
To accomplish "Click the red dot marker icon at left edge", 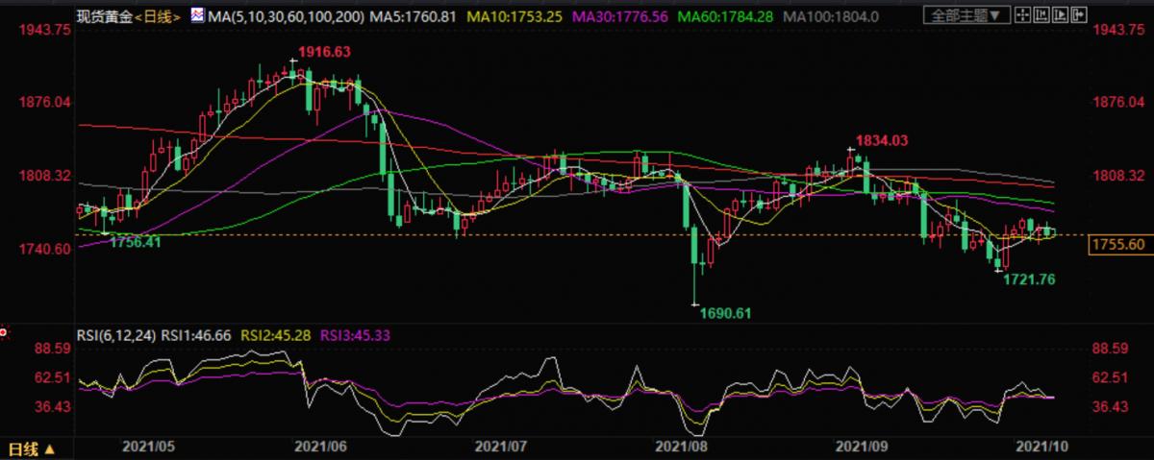I will 4,332.
